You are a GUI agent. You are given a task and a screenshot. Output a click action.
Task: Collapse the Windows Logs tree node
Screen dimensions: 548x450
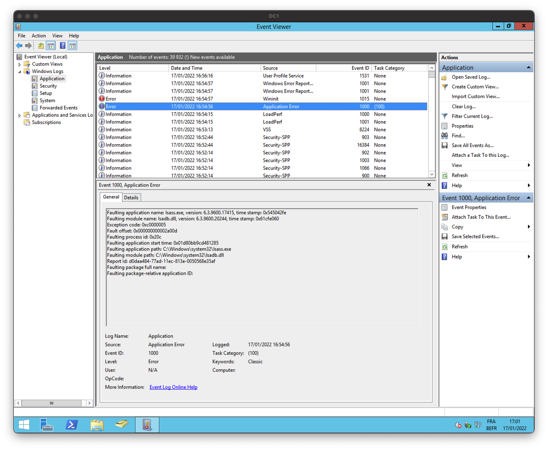coord(19,72)
